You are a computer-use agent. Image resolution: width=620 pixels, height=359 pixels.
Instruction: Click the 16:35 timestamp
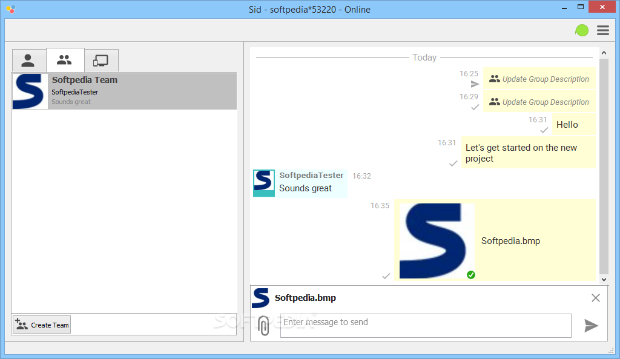point(380,206)
